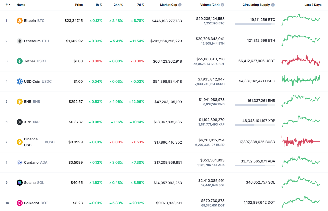The image size is (328, 211).
Task: Open the Market Cap info tooltip icon
Action: click(x=180, y=5)
